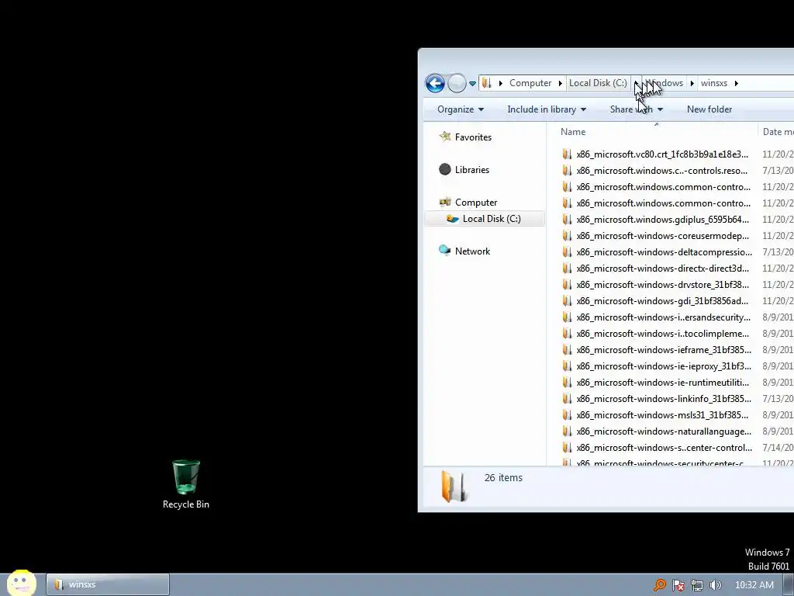
Task: Click folder icon of microsoft-windows-naturallanguage row
Action: [x=567, y=431]
